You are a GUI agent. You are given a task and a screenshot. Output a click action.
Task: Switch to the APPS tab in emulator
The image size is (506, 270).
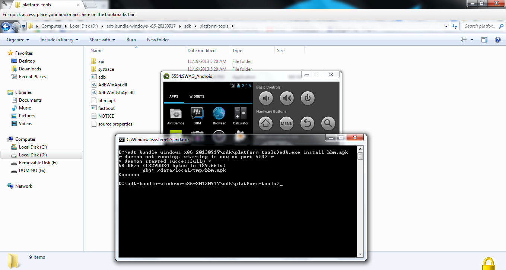tap(174, 96)
